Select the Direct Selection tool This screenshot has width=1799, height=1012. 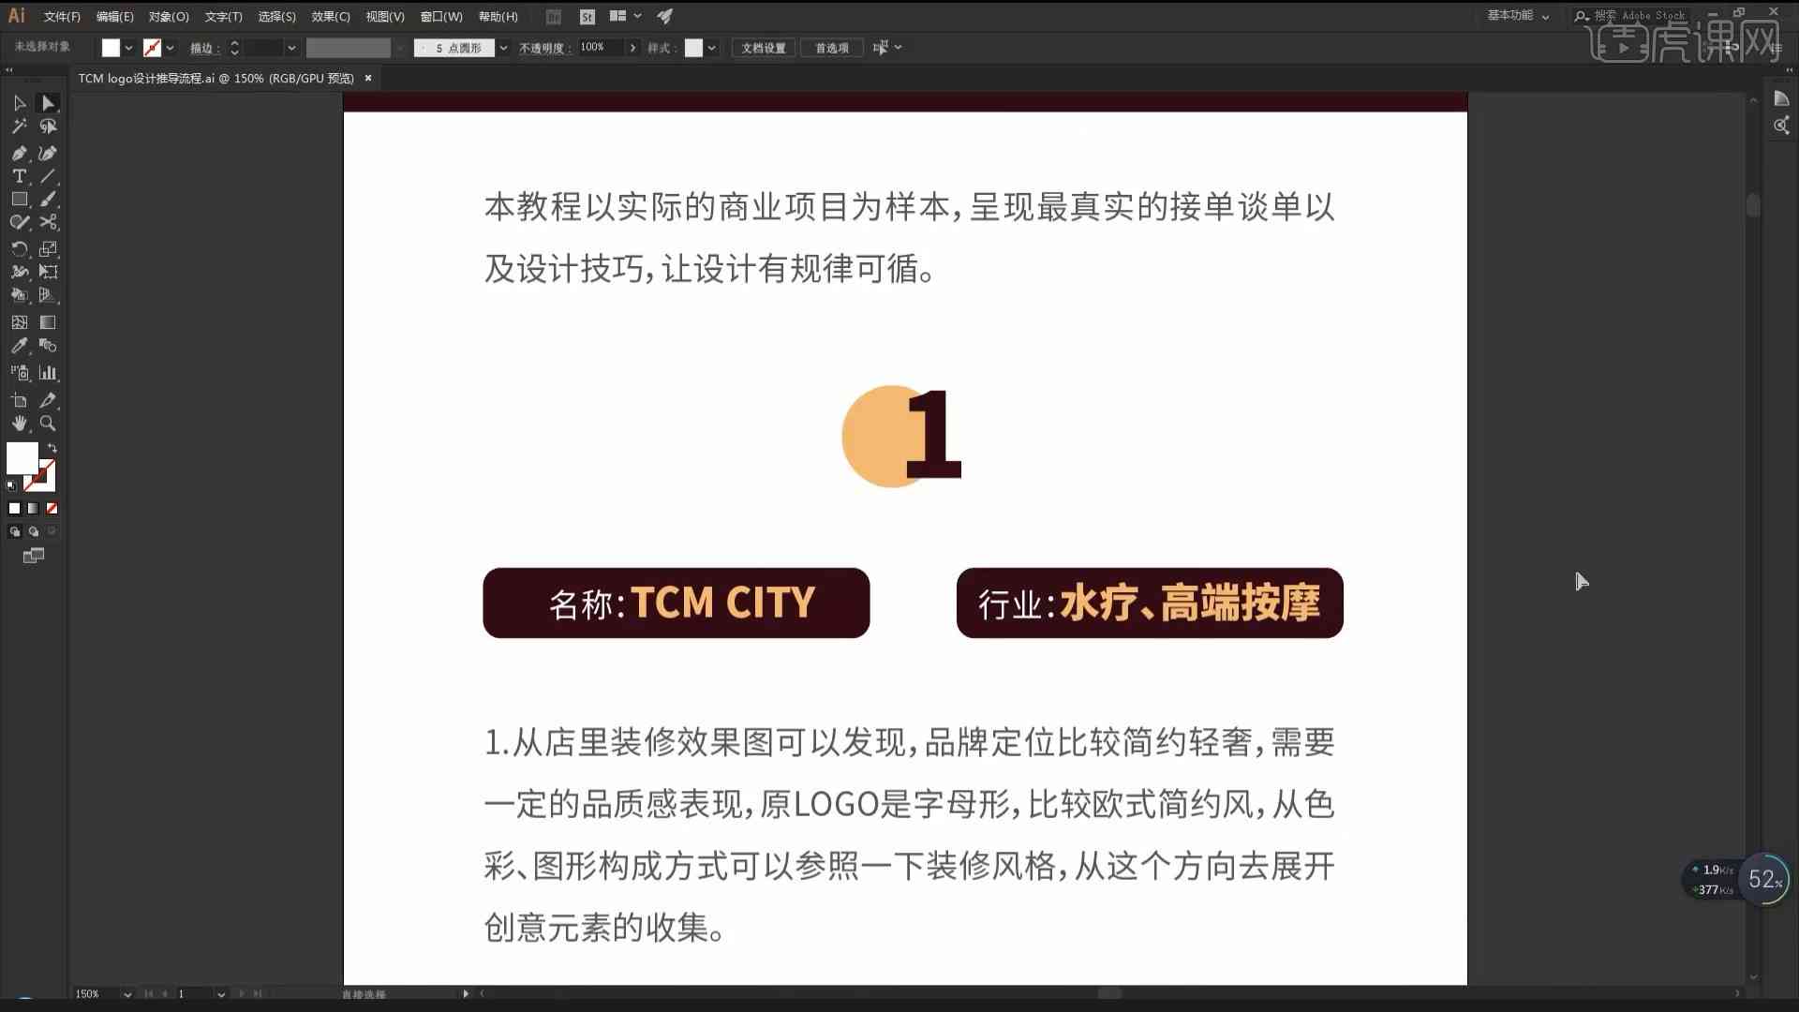pyautogui.click(x=47, y=102)
